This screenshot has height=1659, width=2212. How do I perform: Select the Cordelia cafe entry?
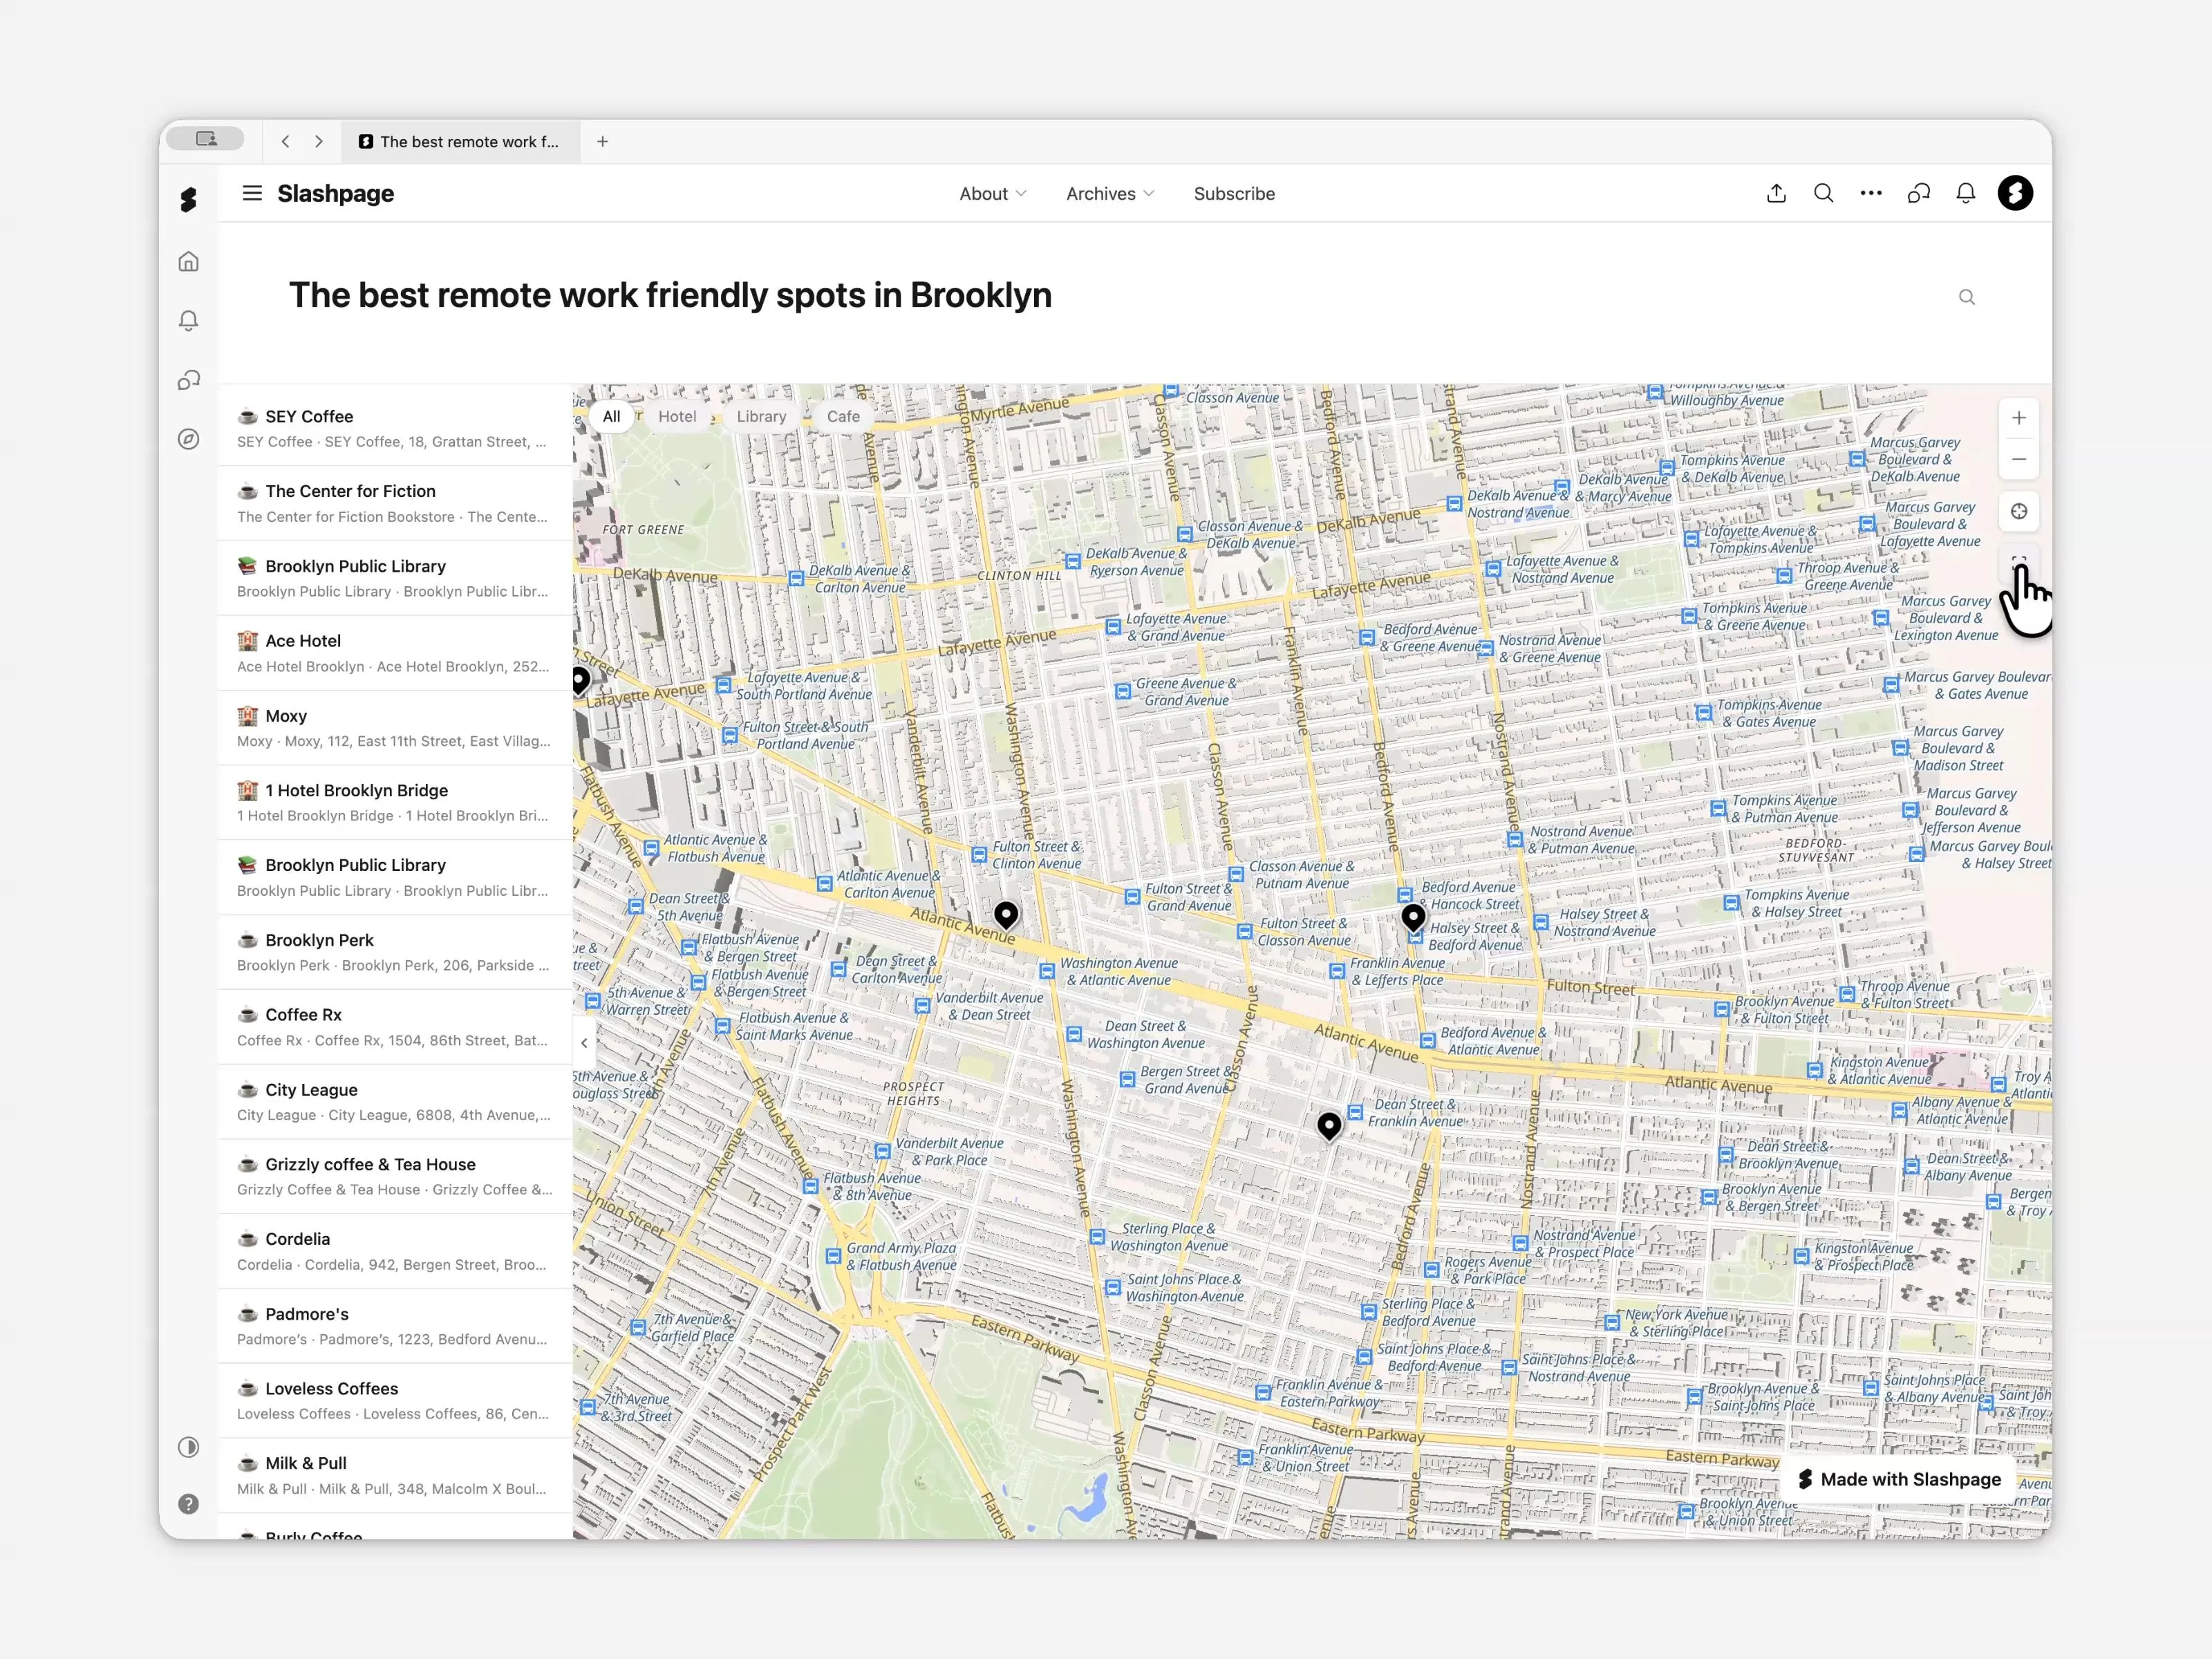coord(395,1251)
